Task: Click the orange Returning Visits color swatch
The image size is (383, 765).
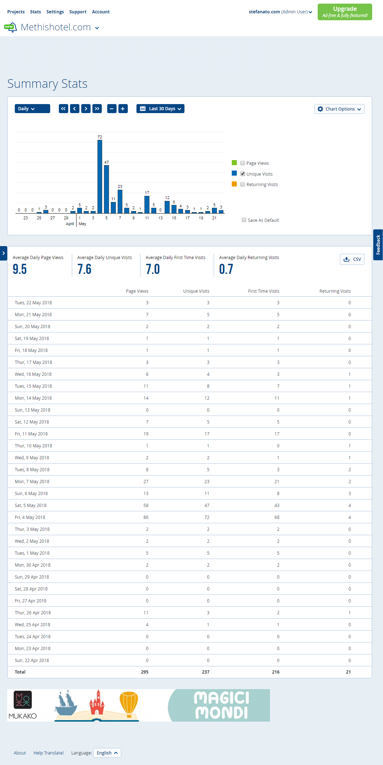Action: 234,184
